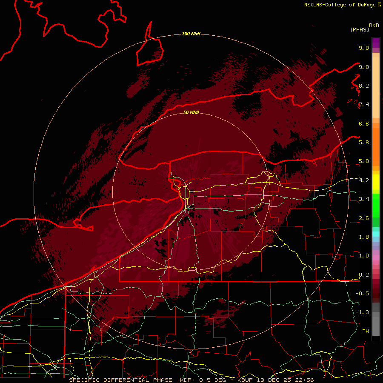Select the gray segment of color bar
Image resolution: width=383 pixels, height=383 pixels.
[x=376, y=319]
